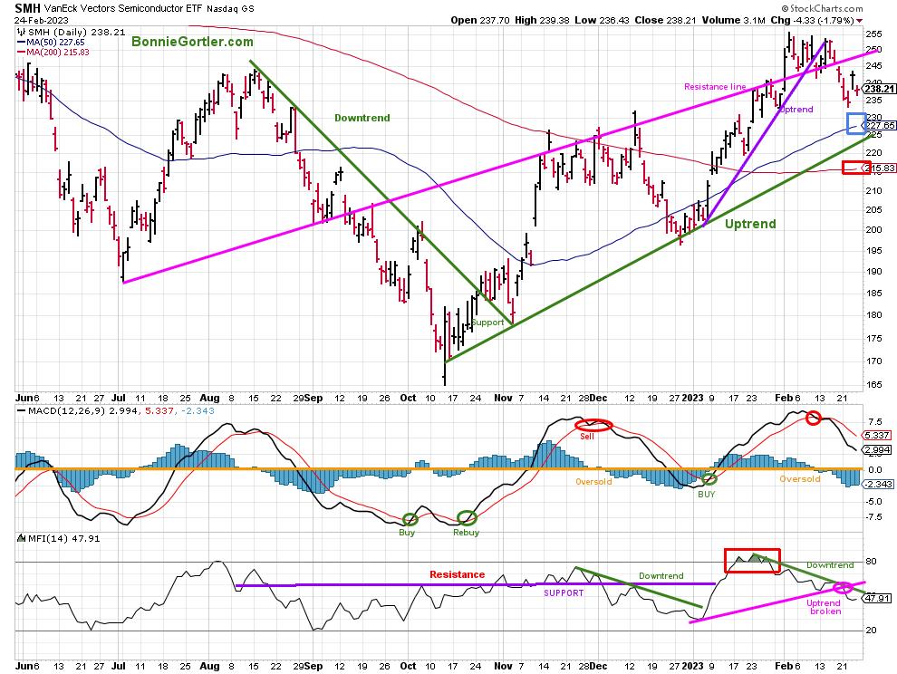897x674 pixels.
Task: Click the 255 price label on right axis
Action: click(873, 34)
